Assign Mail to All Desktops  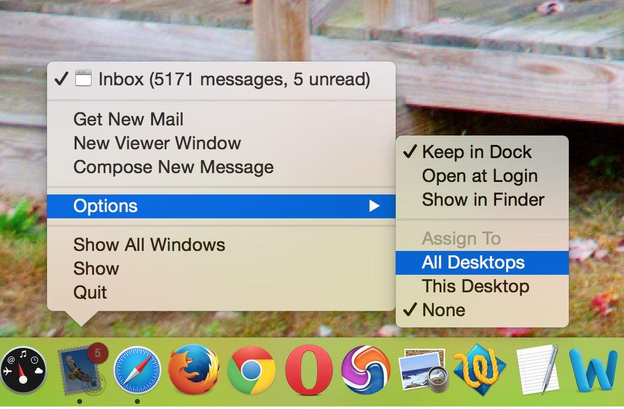[x=482, y=262]
